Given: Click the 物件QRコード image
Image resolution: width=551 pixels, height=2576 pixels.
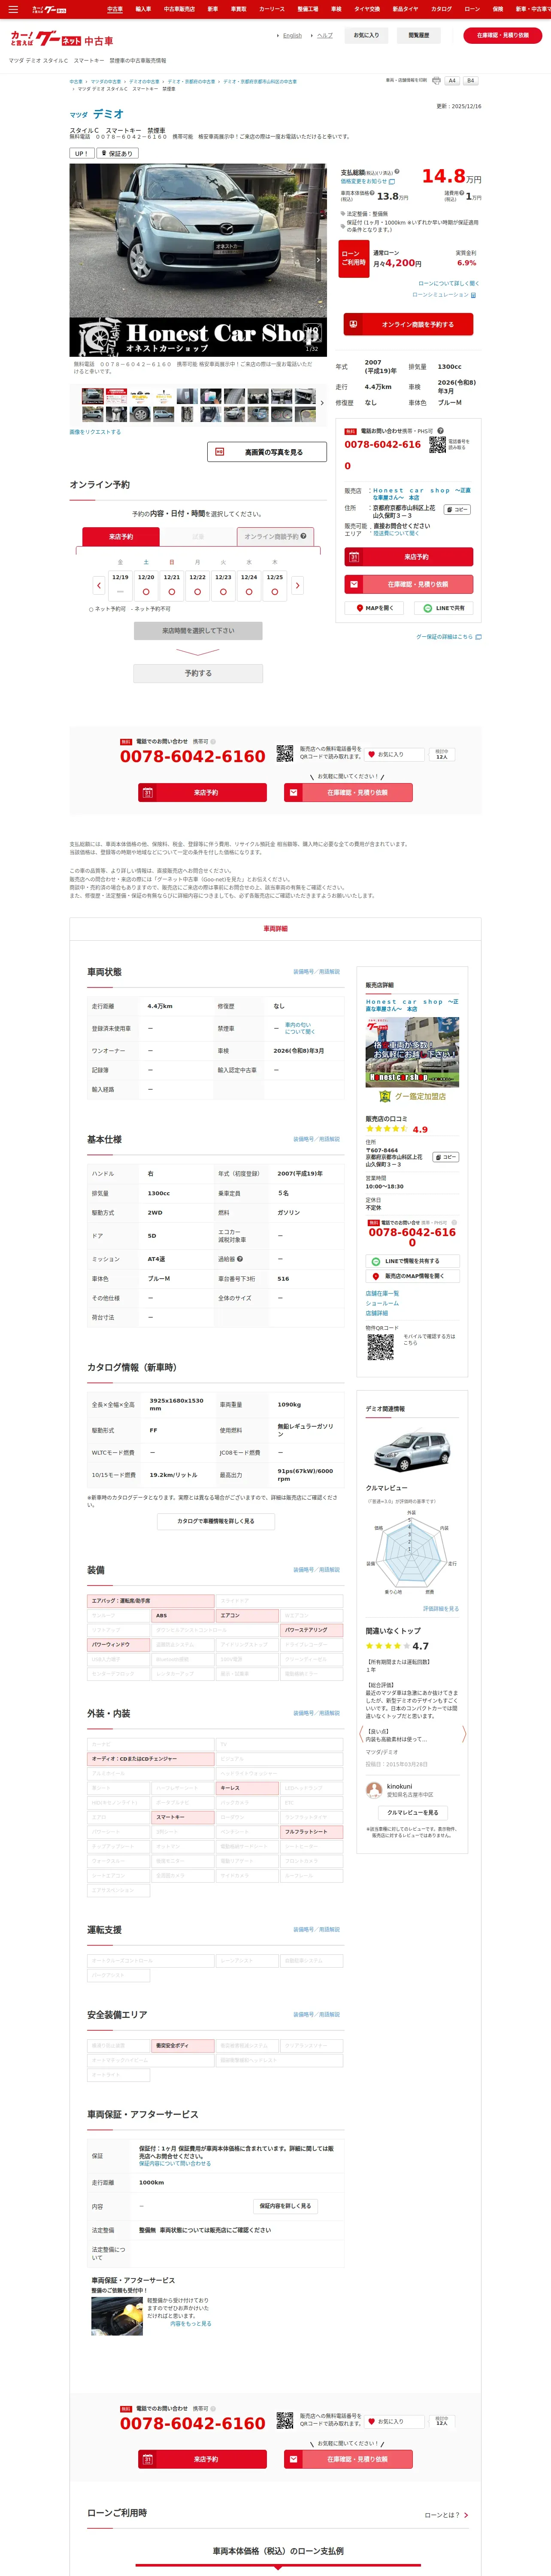Looking at the screenshot, I should point(380,1347).
